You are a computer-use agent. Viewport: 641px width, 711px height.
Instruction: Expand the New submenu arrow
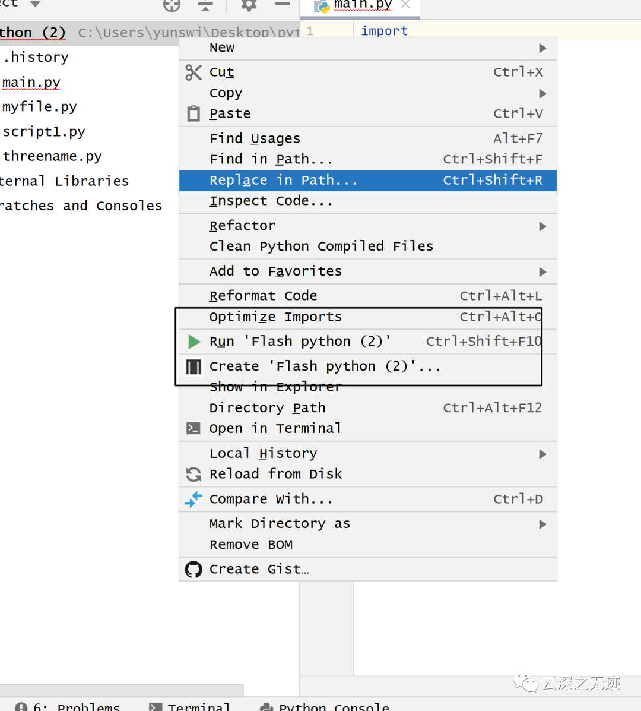(542, 48)
